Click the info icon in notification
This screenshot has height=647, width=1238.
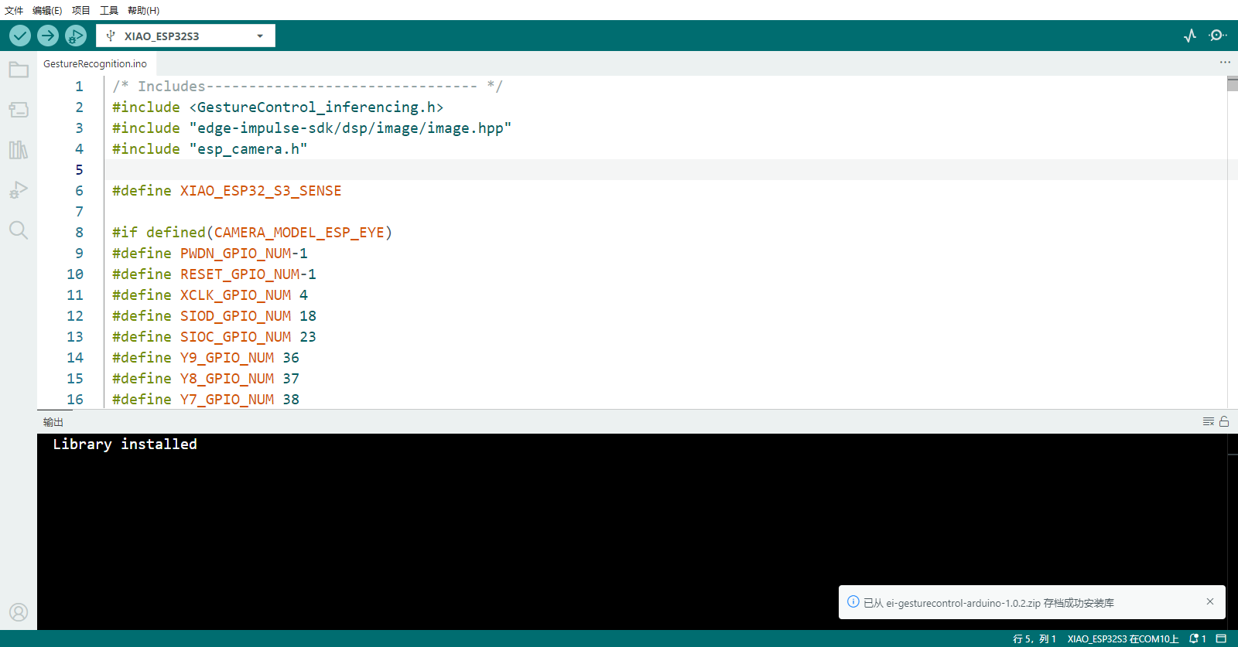tap(853, 601)
